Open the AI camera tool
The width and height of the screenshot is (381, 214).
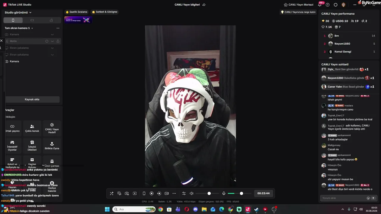[x=127, y=193]
